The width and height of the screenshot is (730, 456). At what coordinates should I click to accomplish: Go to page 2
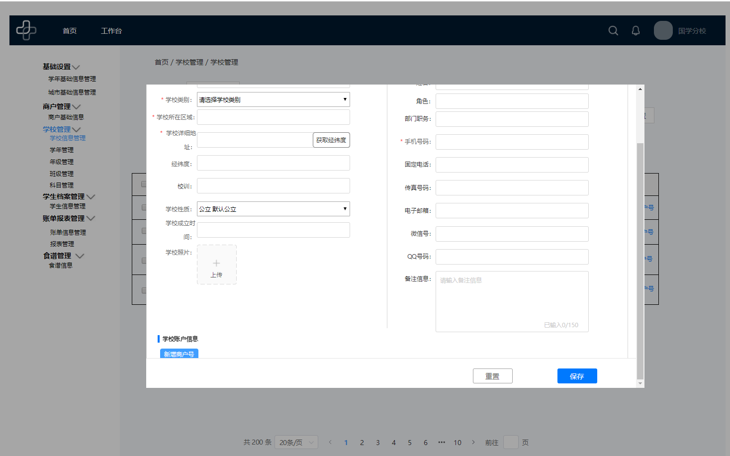pos(362,442)
